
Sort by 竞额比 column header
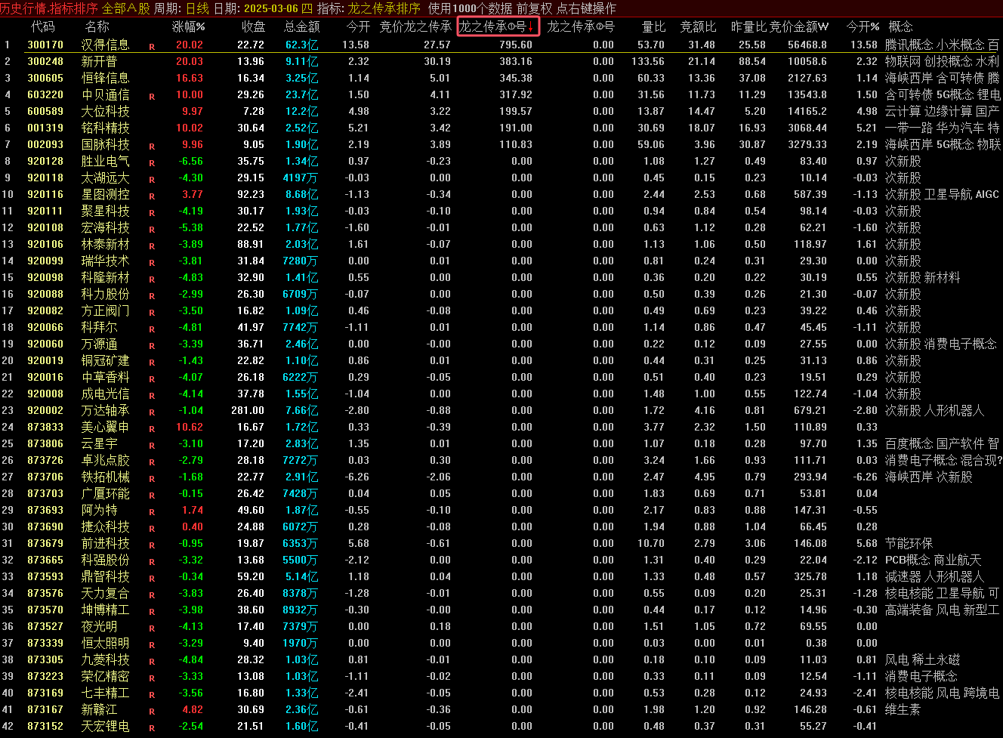click(x=698, y=26)
